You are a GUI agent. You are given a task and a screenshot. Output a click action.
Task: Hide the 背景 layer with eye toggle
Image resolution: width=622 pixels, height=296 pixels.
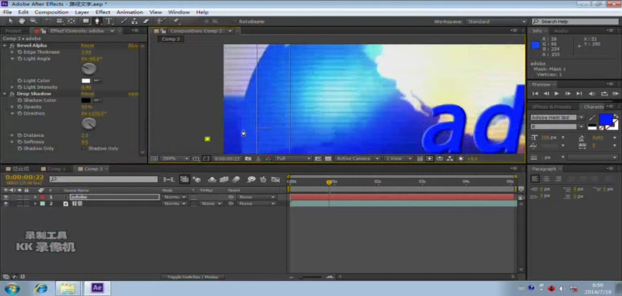(6, 203)
